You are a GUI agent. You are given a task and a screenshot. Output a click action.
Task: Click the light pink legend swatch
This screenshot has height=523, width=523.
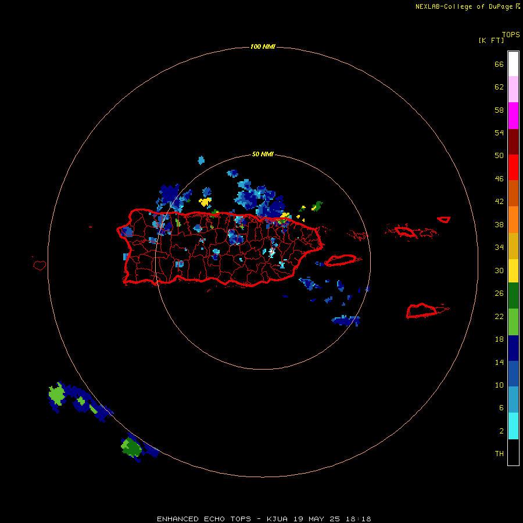point(513,89)
